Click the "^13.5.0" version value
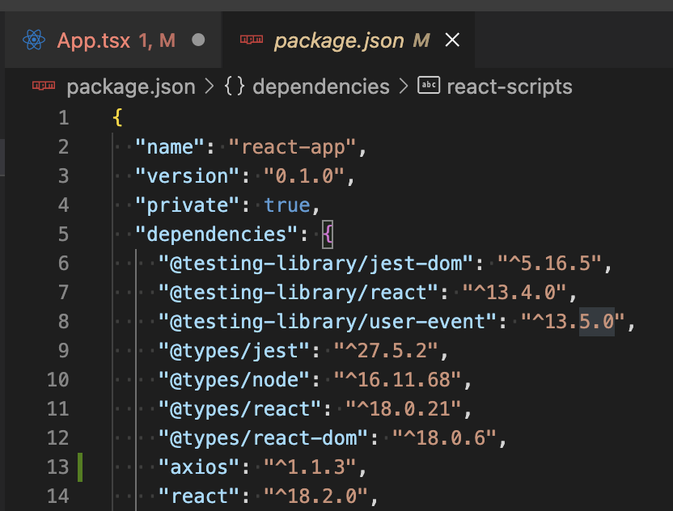Screen dimensions: 673x511 (x=573, y=322)
